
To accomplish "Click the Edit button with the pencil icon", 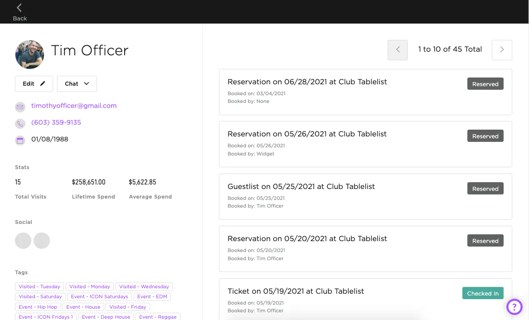I will 34,84.
